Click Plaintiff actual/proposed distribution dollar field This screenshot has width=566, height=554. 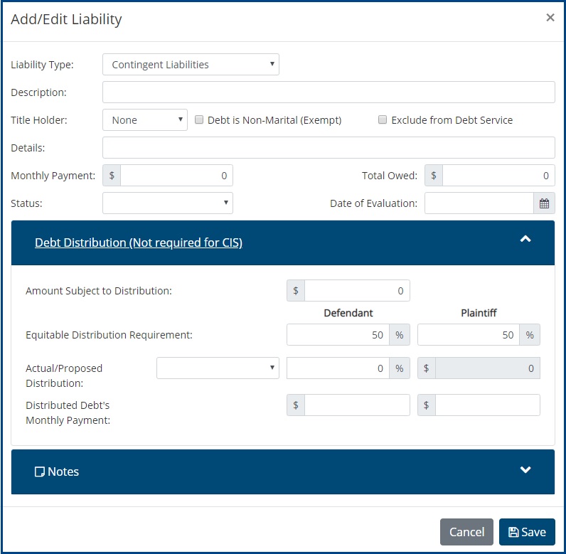(x=488, y=368)
